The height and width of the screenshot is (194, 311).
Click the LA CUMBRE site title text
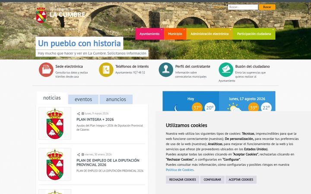(x=67, y=15)
